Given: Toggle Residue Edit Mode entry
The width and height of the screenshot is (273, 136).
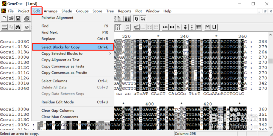Looking at the screenshot, I should [x=73, y=102].
